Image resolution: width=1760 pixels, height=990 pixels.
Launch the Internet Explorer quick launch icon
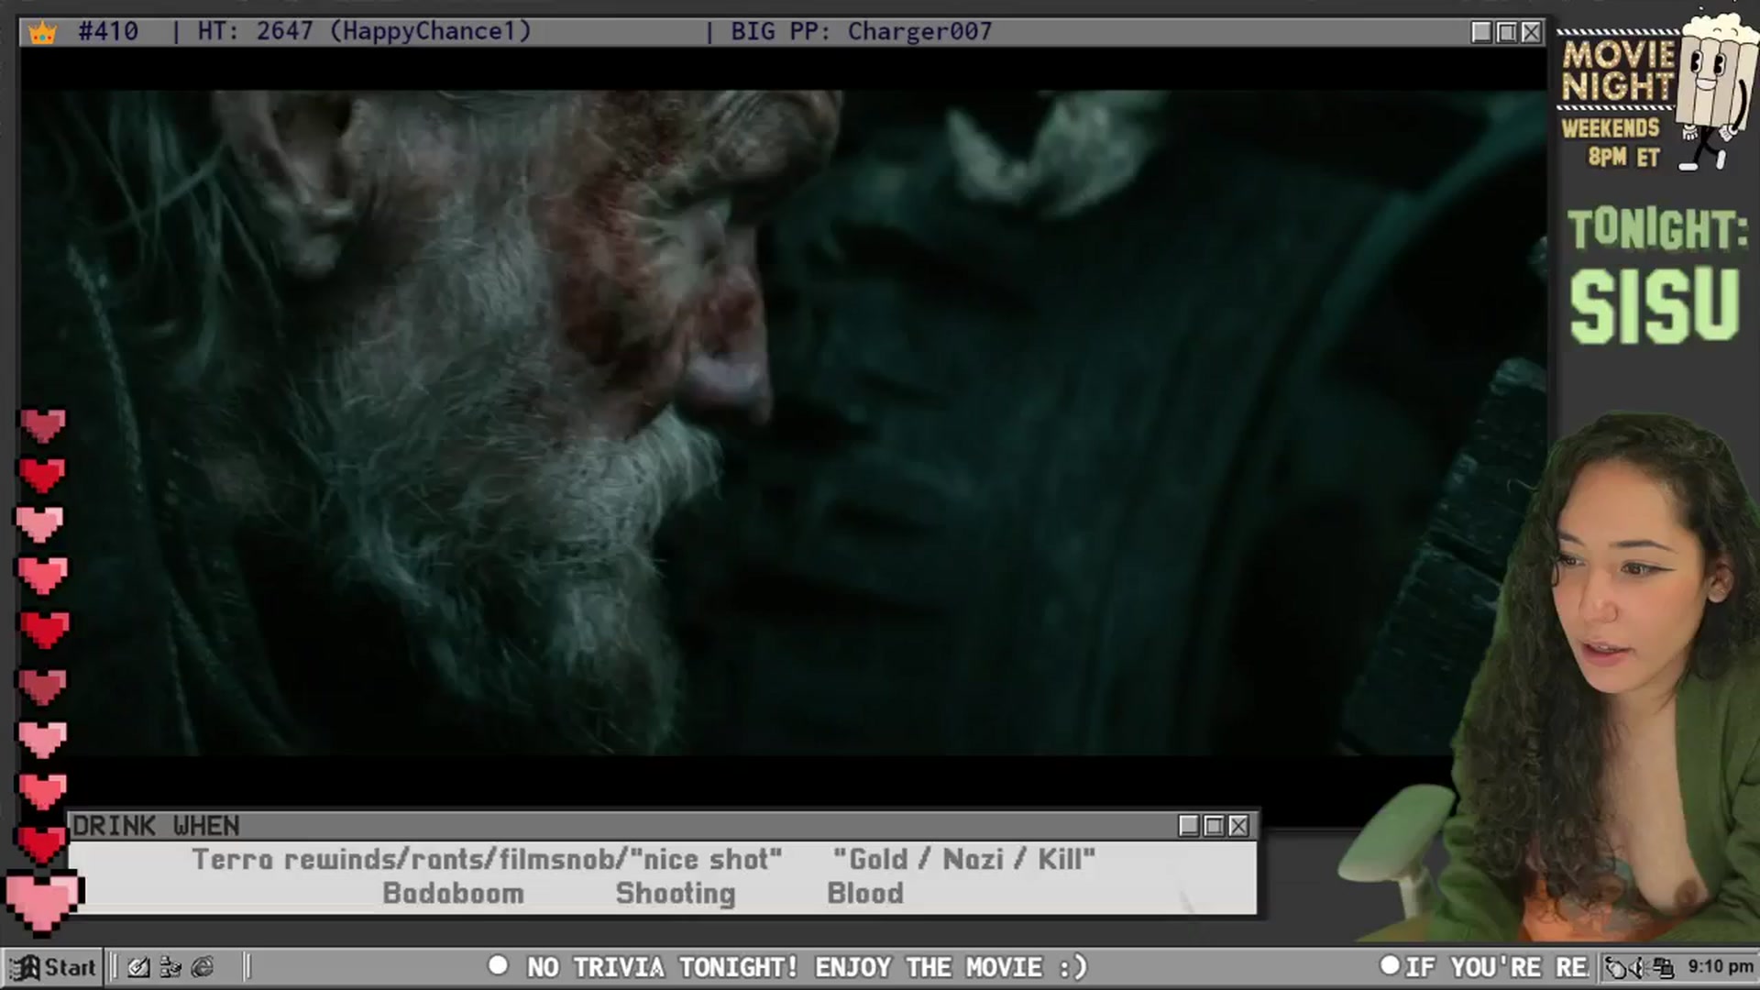click(x=203, y=967)
